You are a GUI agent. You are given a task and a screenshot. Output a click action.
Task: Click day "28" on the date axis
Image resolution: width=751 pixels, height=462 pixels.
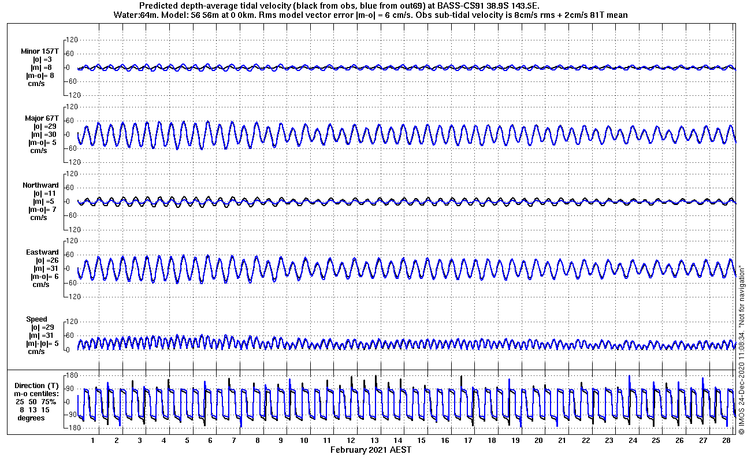point(726,440)
